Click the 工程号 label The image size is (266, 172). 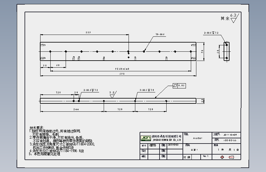[x=217, y=134]
